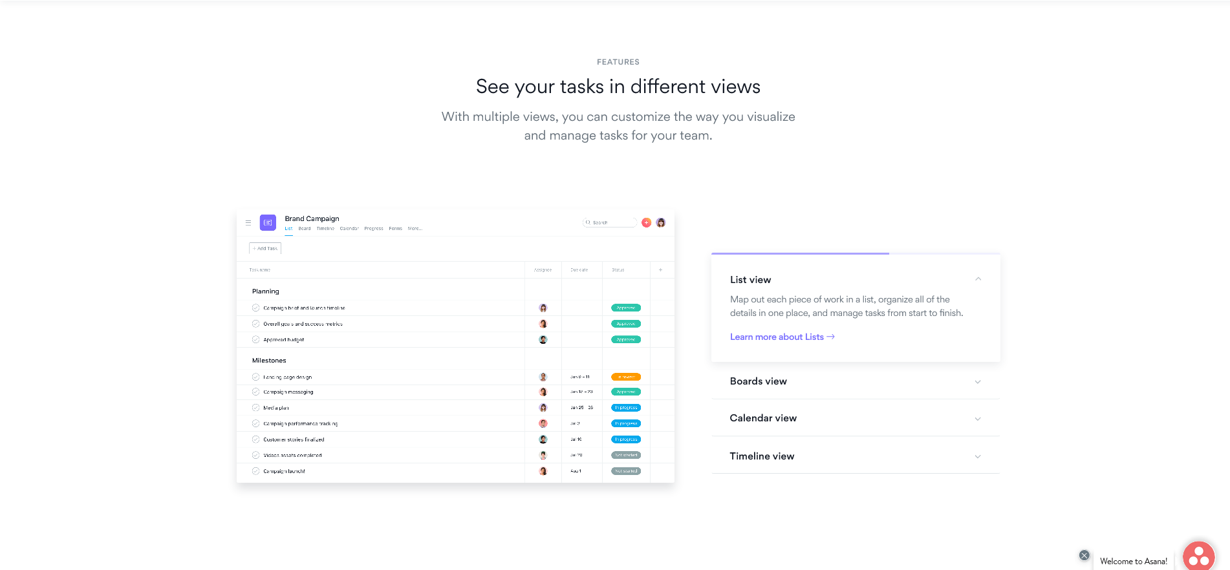The height and width of the screenshot is (570, 1230).
Task: Open the Calendar tab in Brand Campaign
Action: pyautogui.click(x=349, y=229)
